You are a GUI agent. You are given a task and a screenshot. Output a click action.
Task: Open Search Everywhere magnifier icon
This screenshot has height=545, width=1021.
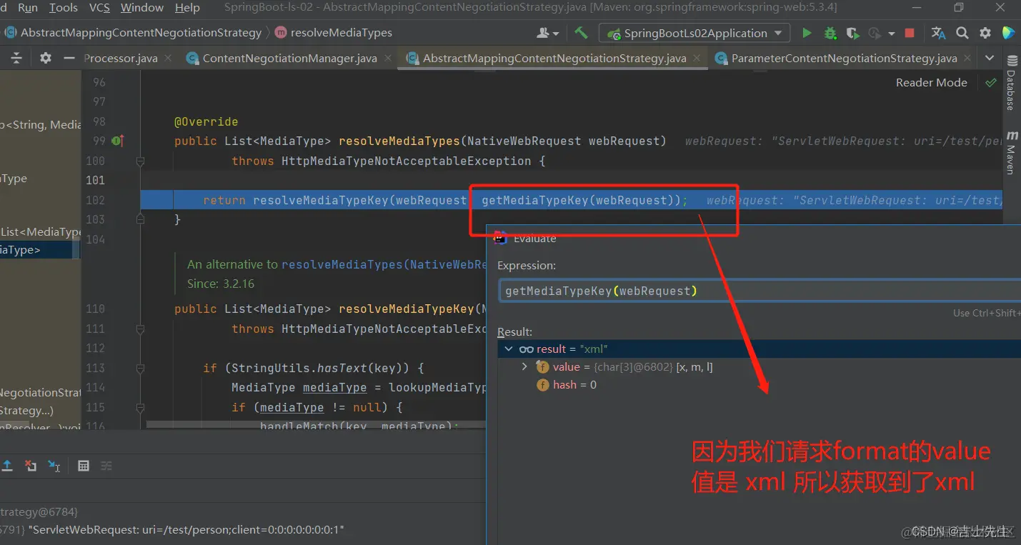coord(962,33)
